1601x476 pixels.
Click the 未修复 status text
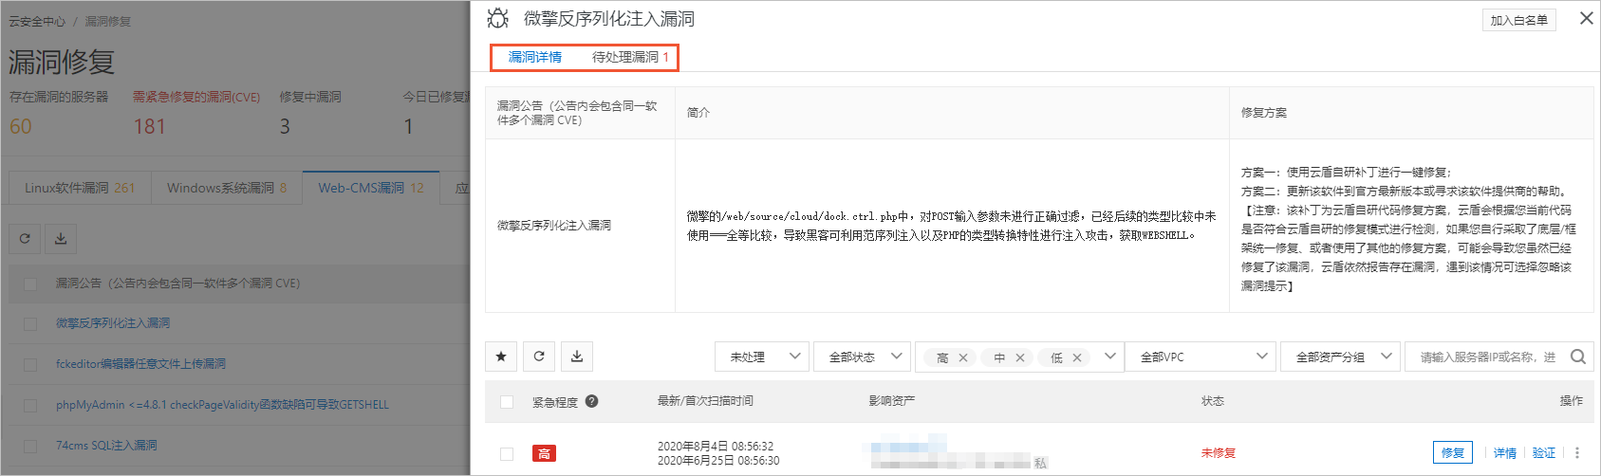[x=1219, y=453]
